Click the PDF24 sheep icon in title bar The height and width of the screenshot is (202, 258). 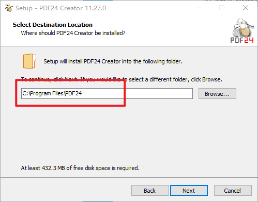coord(9,8)
